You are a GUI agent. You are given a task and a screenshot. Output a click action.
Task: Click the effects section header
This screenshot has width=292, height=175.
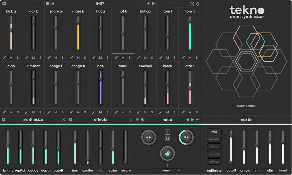pyautogui.click(x=101, y=120)
